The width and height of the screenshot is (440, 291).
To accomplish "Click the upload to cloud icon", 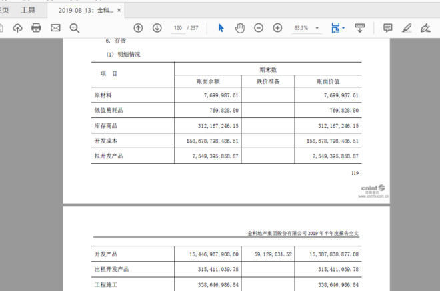I will tap(18, 28).
